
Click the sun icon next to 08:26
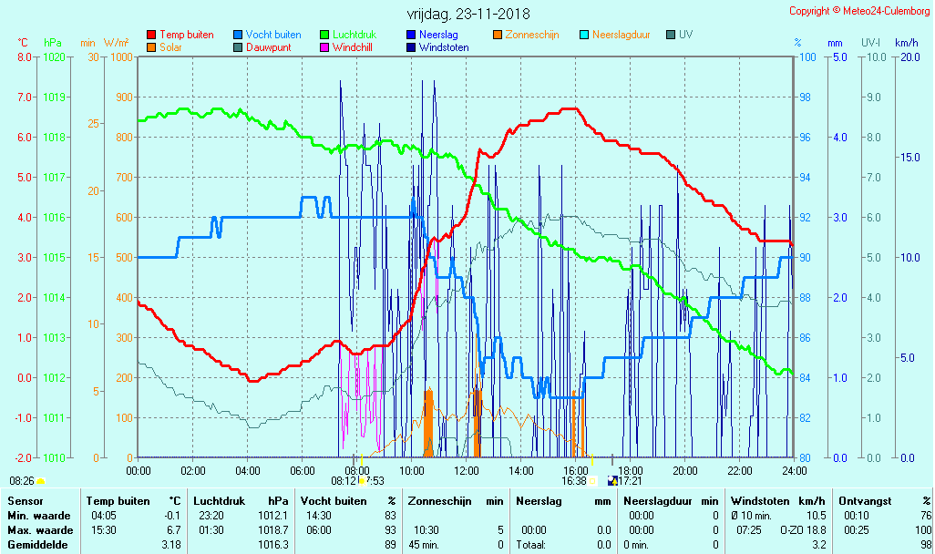coord(40,480)
